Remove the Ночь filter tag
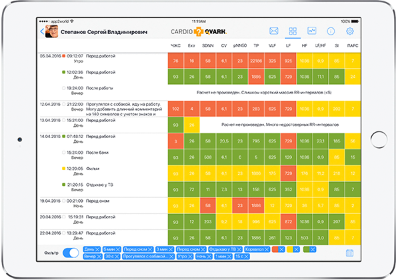 point(209,257)
